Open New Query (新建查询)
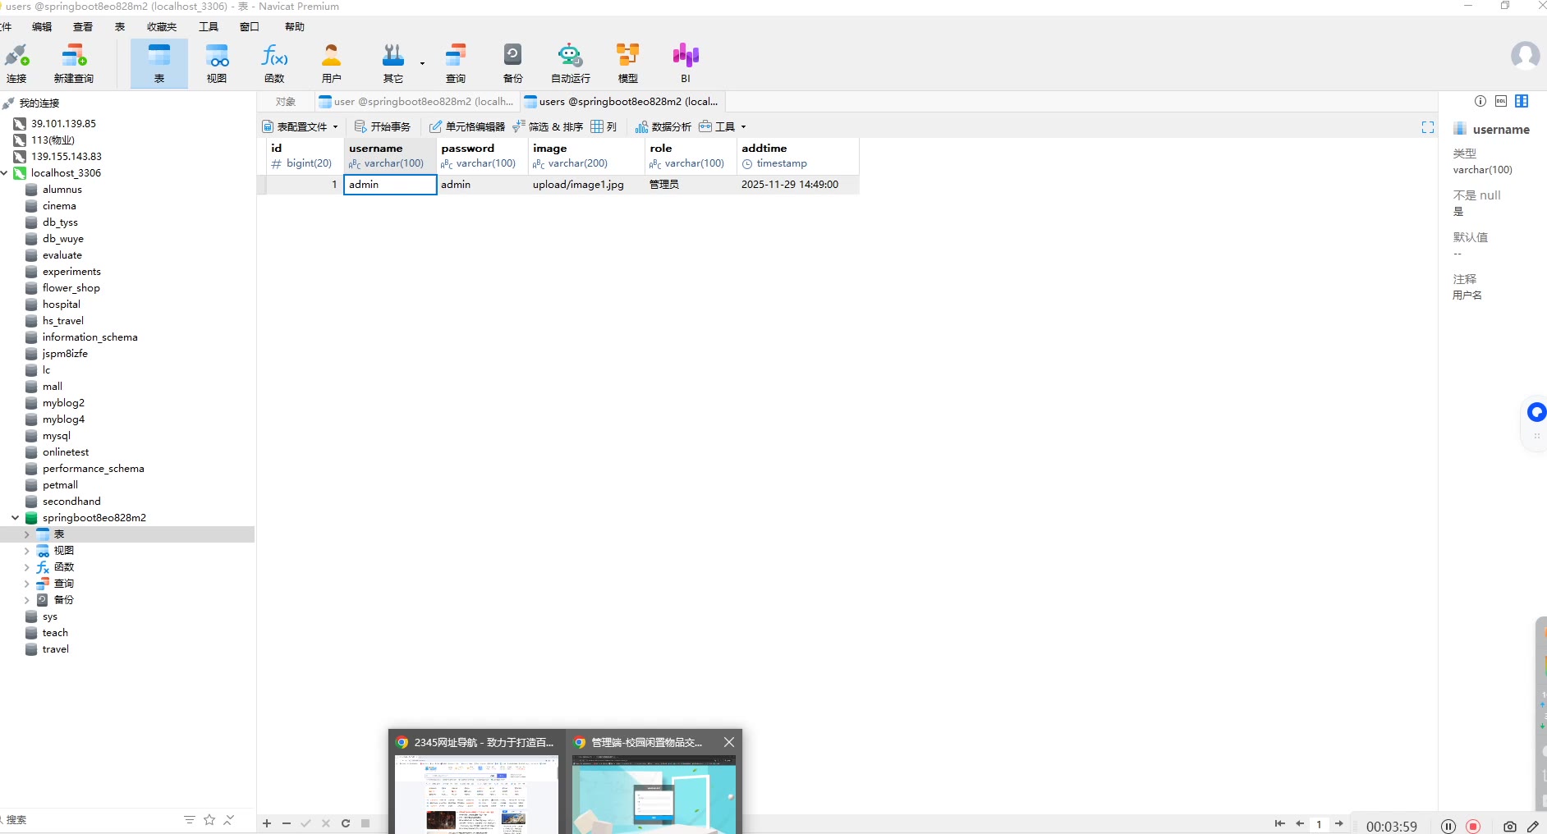1547x834 pixels. coord(74,63)
